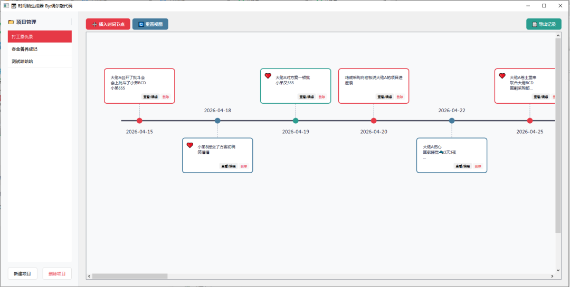Viewport: 570px width, 287px height.
Task: Click the document icon in 导出记录 button
Action: 534,24
